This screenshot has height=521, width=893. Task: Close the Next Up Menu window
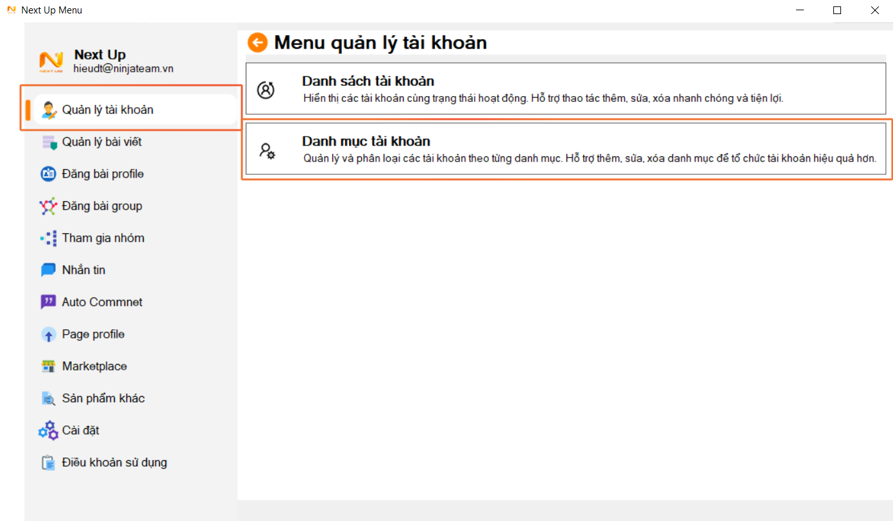874,10
